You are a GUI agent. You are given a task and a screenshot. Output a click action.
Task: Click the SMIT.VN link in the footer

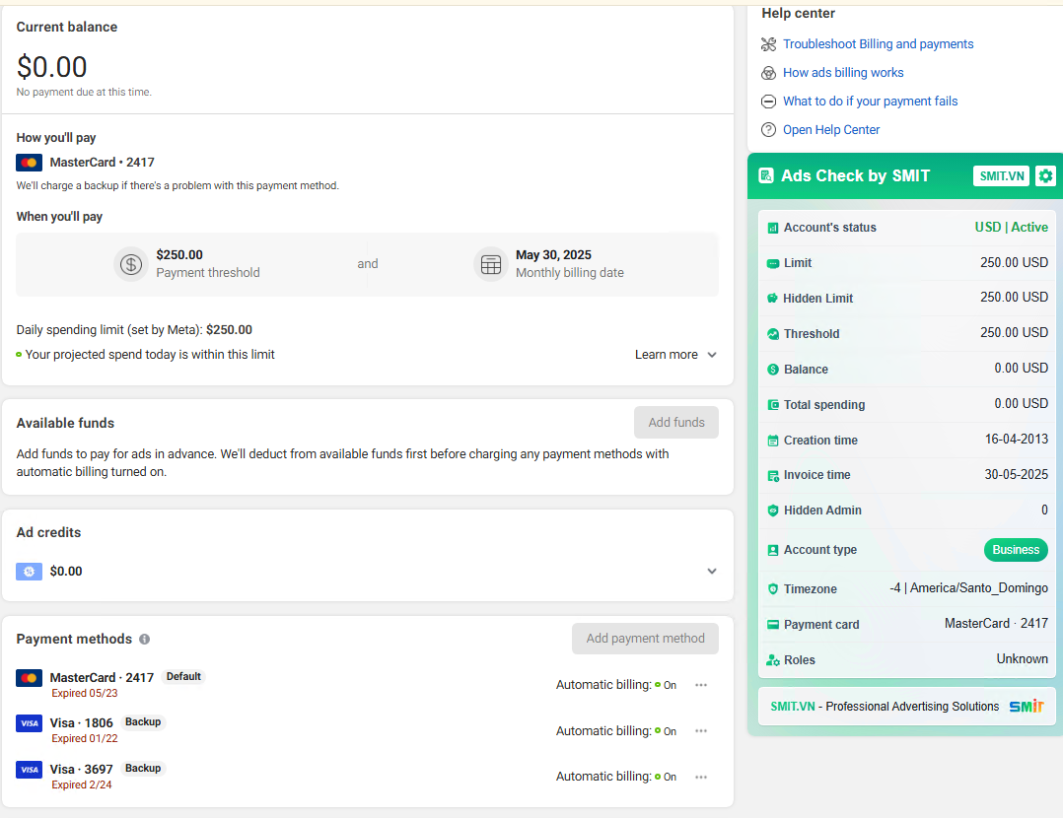pos(793,707)
